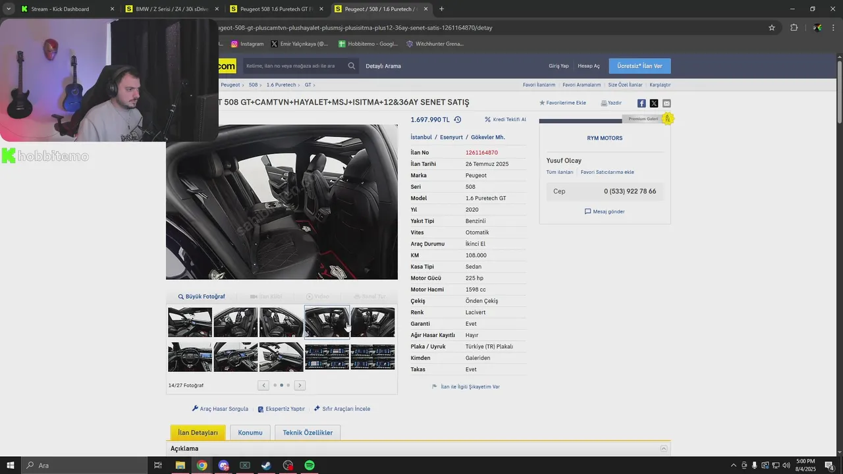Share listing via X icon

[654, 103]
